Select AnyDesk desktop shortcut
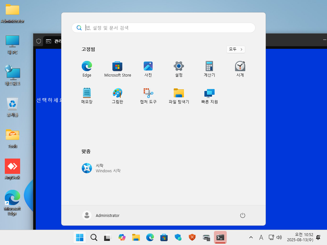This screenshot has height=245, width=327. coord(12,169)
